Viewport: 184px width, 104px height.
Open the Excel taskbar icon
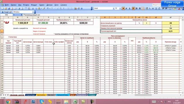coord(75,101)
